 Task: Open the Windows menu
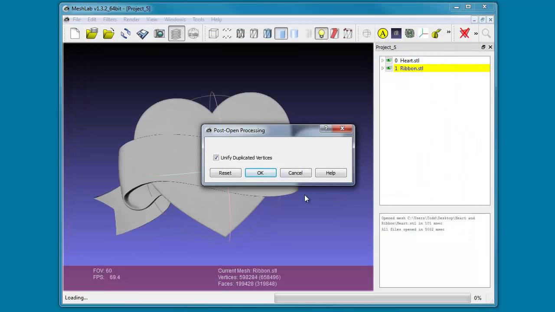click(x=175, y=19)
